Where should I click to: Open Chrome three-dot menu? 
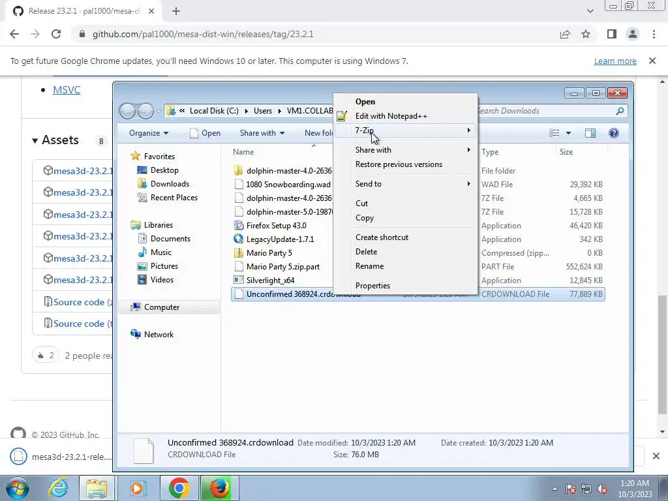click(x=654, y=34)
